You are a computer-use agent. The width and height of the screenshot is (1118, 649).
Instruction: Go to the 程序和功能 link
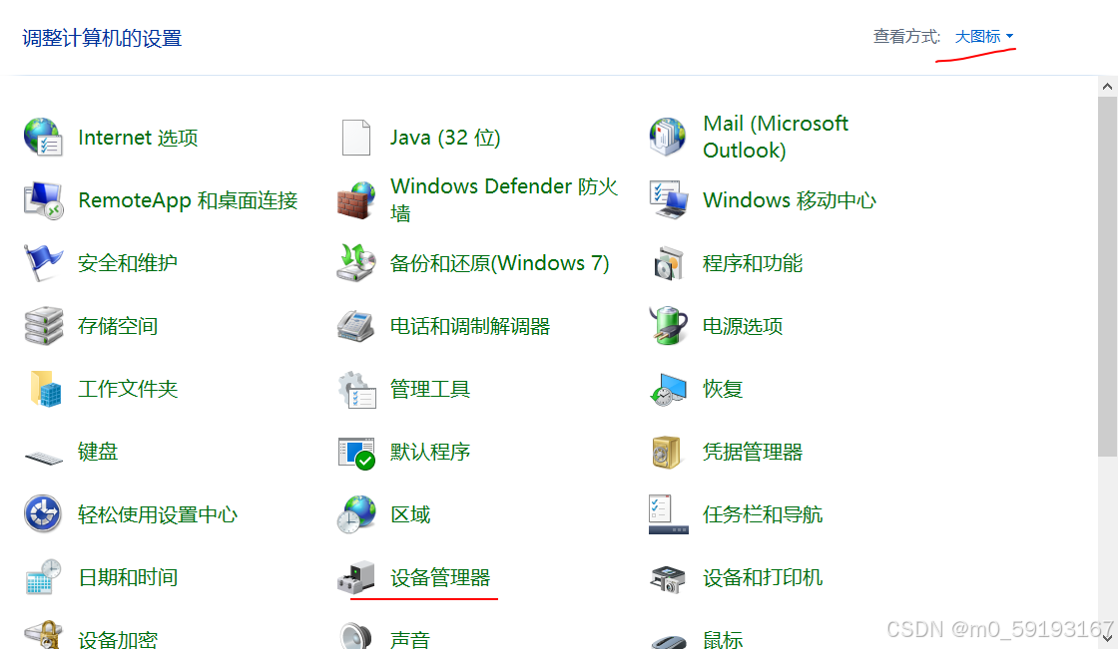[753, 263]
